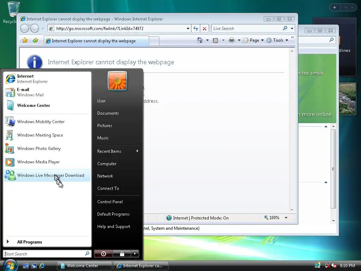The image size is (361, 271).
Task: Click Internet Protected Mode status text
Action: (201, 218)
